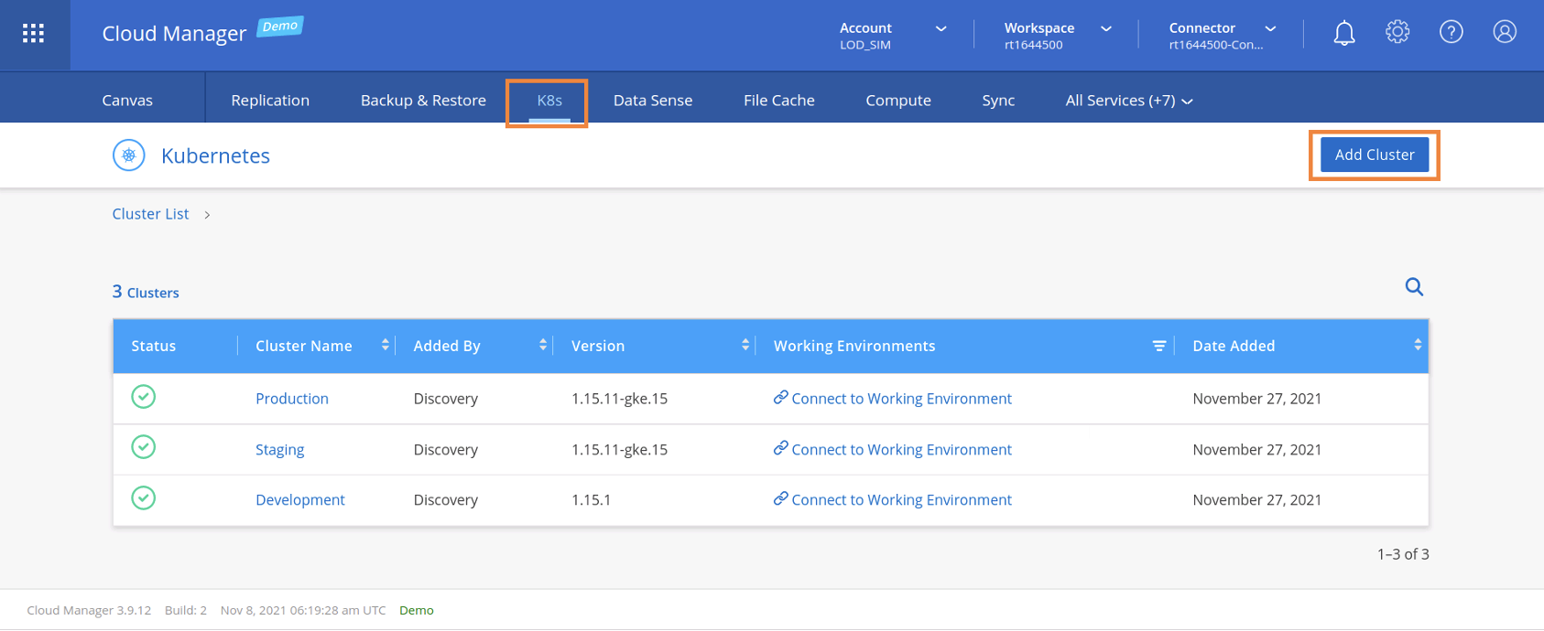This screenshot has height=631, width=1544.
Task: Click the Add Cluster button
Action: pyautogui.click(x=1375, y=155)
